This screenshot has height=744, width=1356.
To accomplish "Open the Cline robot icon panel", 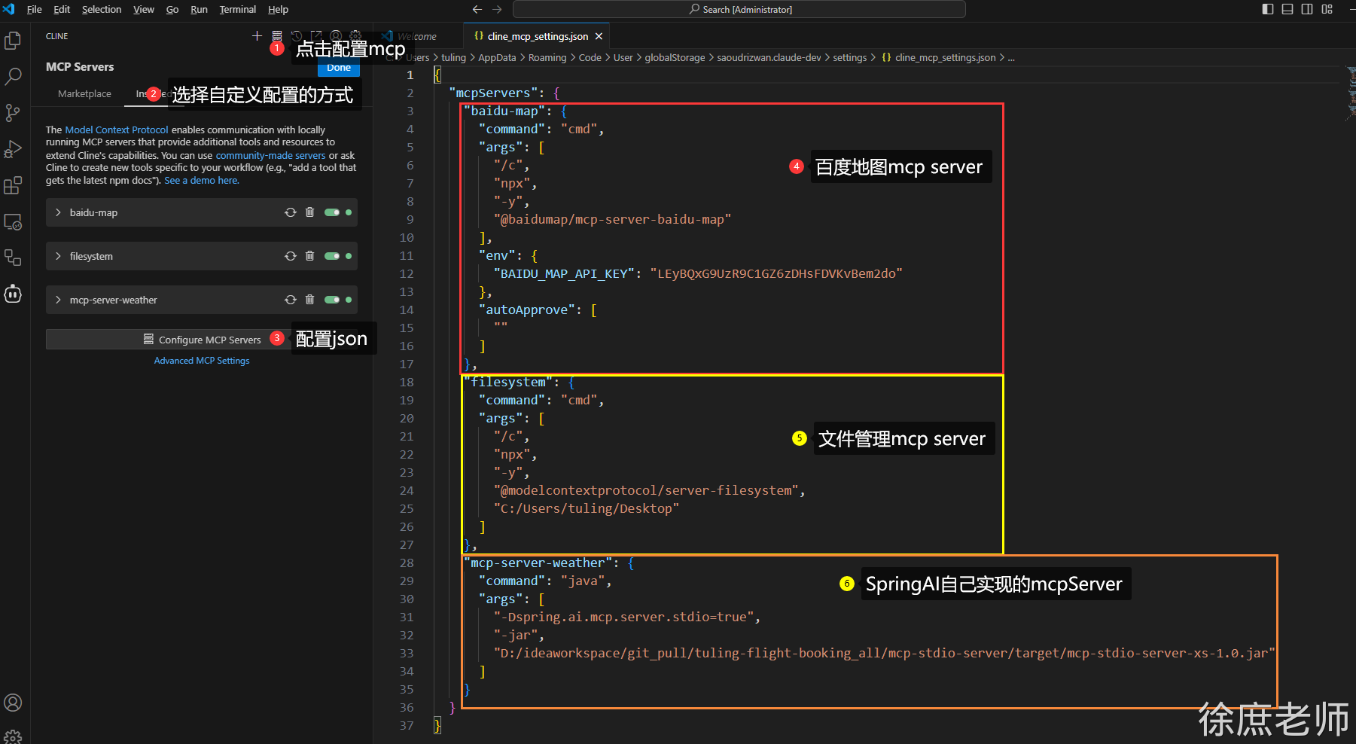I will click(13, 294).
